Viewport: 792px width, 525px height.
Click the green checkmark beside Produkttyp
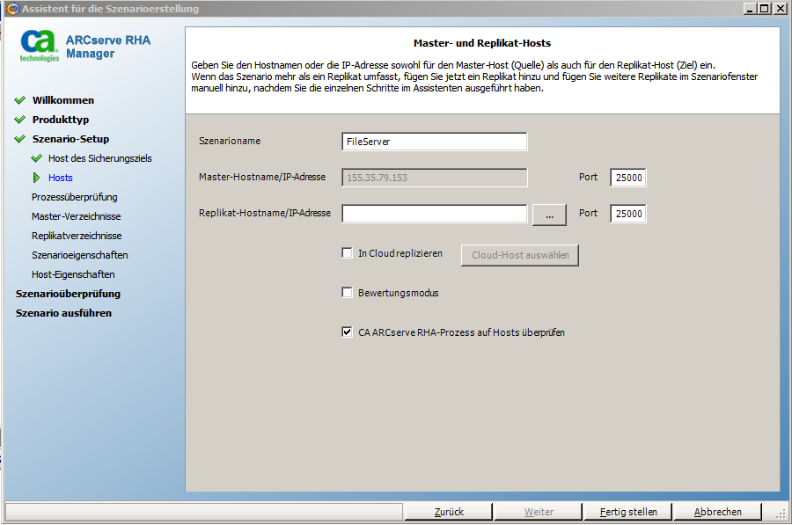19,120
